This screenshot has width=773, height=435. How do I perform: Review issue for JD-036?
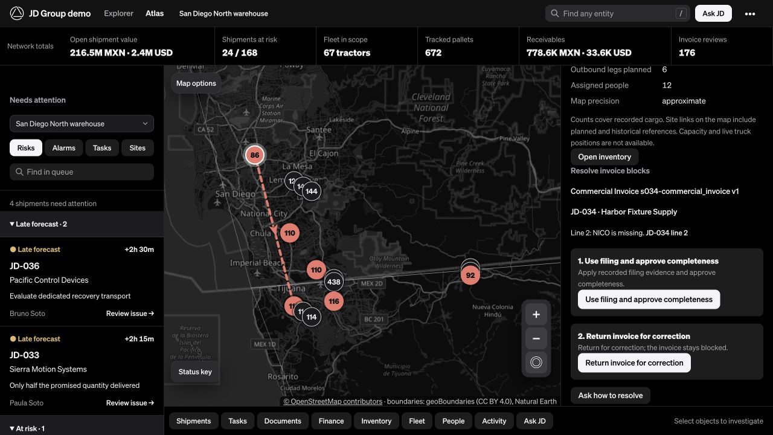point(130,314)
